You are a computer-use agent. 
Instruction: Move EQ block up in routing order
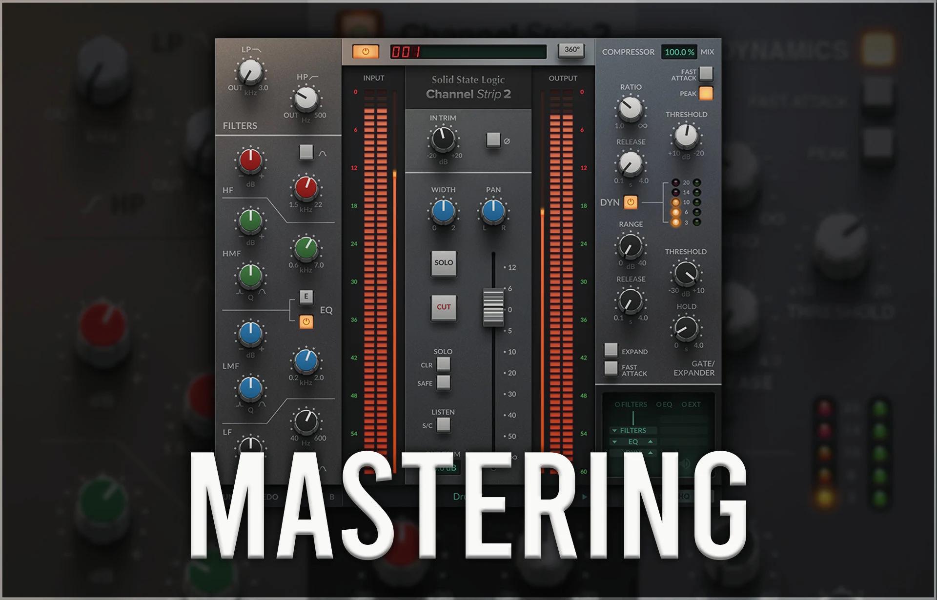tap(651, 441)
